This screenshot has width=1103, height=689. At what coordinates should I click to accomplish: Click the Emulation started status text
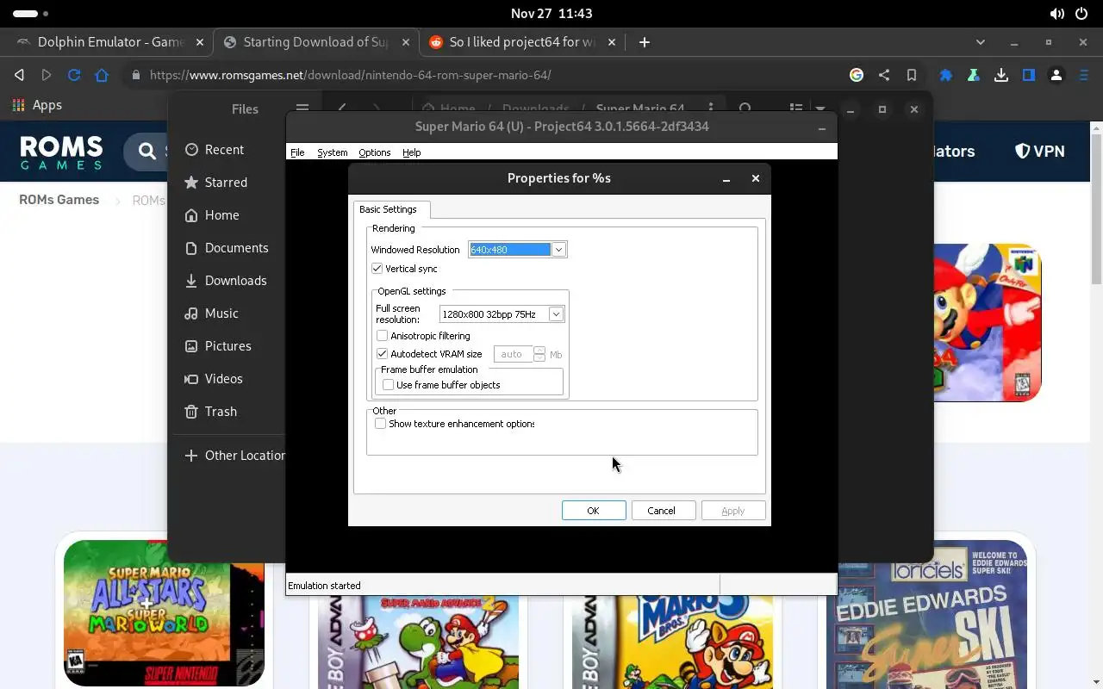pos(324,586)
